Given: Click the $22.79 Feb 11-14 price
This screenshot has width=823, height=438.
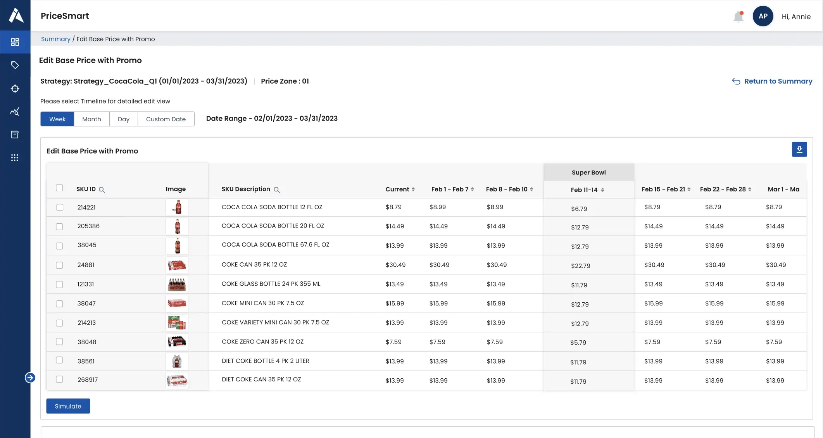Looking at the screenshot, I should pyautogui.click(x=580, y=266).
